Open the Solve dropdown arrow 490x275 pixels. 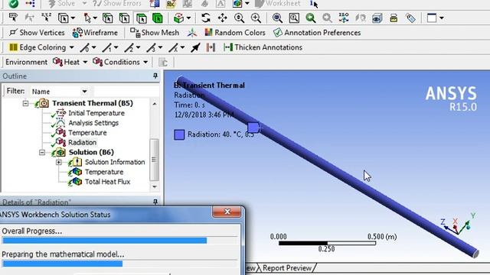pos(84,4)
